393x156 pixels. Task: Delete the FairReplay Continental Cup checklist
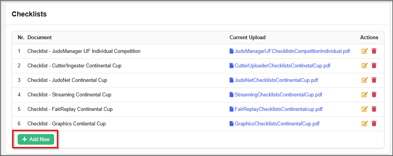(x=374, y=109)
